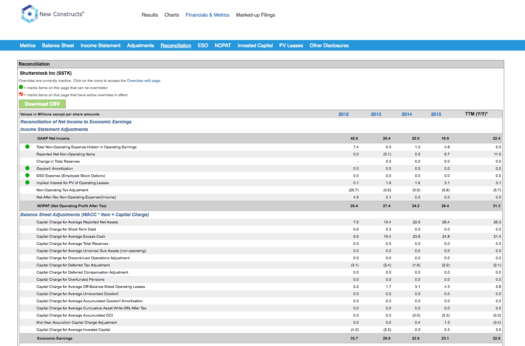Click GAAP Net Income 2012 value 42.6
Image resolution: width=525 pixels, height=346 pixels.
point(354,138)
